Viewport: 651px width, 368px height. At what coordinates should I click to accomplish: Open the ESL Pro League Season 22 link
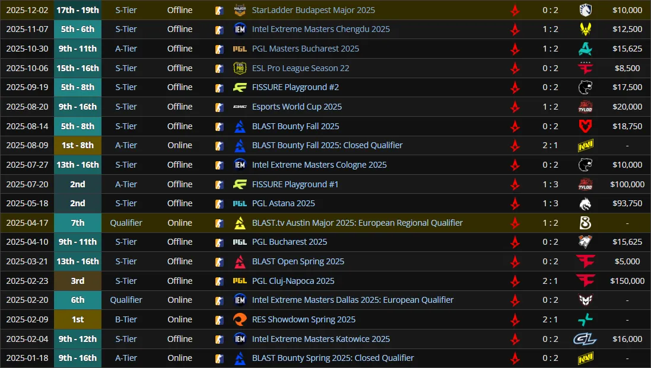click(x=301, y=68)
